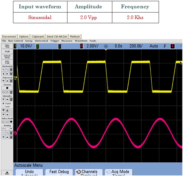
Task: Click Analog large-amplitude wave scale icon
Action: [7, 133]
